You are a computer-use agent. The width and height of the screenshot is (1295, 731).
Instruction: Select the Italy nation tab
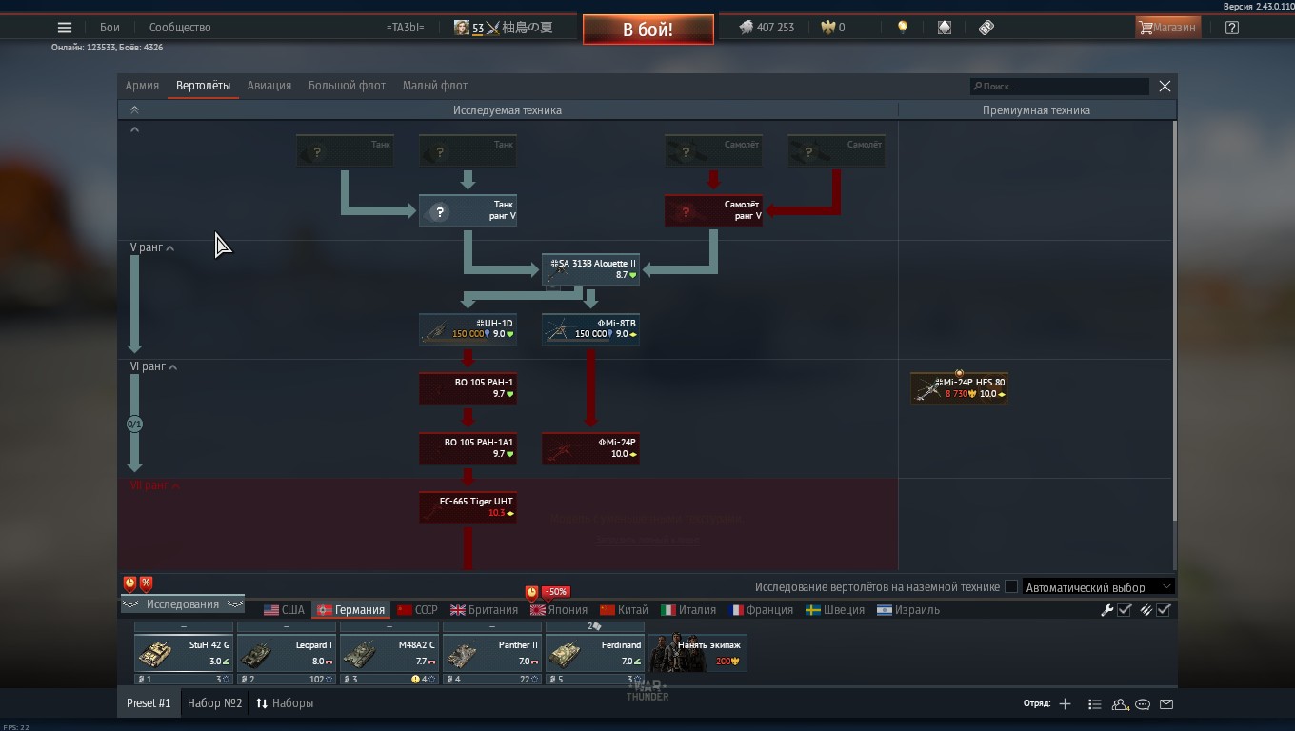[688, 610]
